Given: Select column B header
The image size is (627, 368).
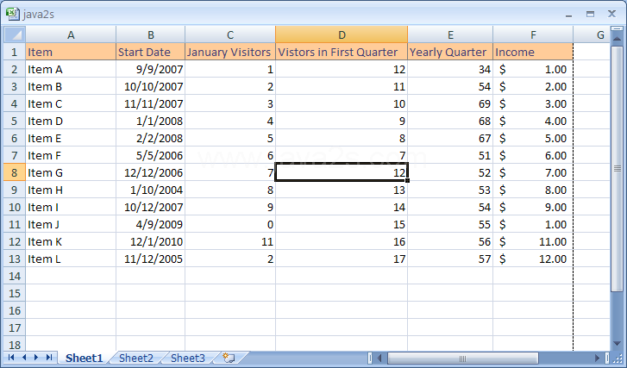Looking at the screenshot, I should tap(150, 34).
